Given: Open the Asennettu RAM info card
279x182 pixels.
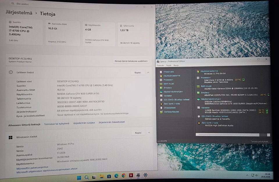Looking at the screenshot, I should pyautogui.click(x=63, y=33).
